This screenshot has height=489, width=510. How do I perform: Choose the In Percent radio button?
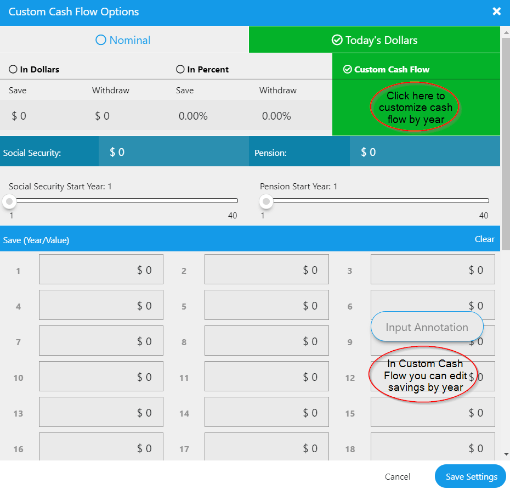pyautogui.click(x=180, y=70)
